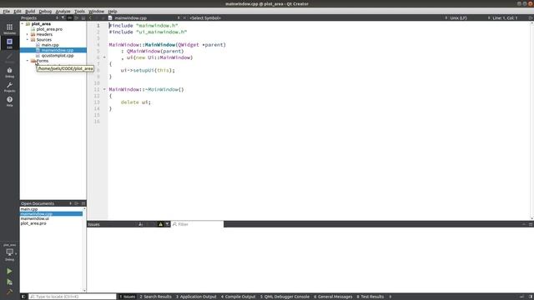The height and width of the screenshot is (300, 534).
Task: Open the Edit menu
Action: (x=18, y=11)
